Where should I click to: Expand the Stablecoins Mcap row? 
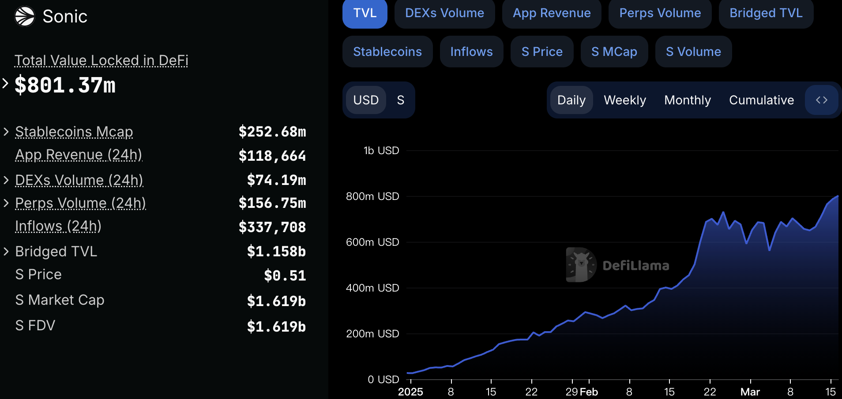tap(6, 131)
